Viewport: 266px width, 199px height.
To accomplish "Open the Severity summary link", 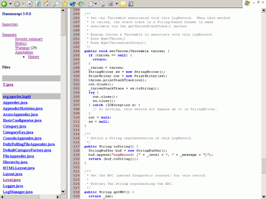I will pos(29,39).
